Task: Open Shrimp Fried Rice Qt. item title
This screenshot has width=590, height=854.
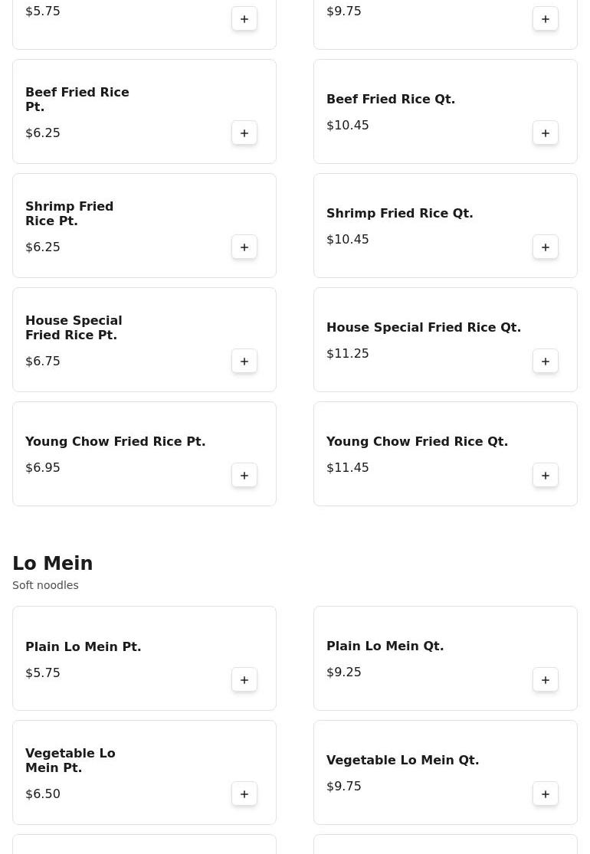Action: click(x=399, y=213)
